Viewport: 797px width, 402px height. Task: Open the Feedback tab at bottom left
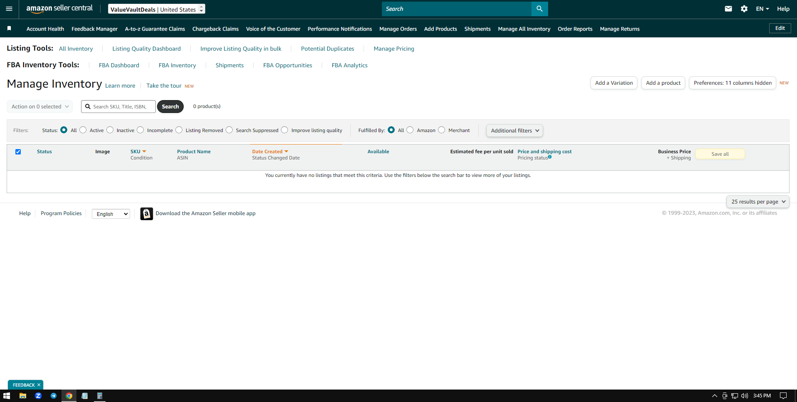tap(24, 385)
